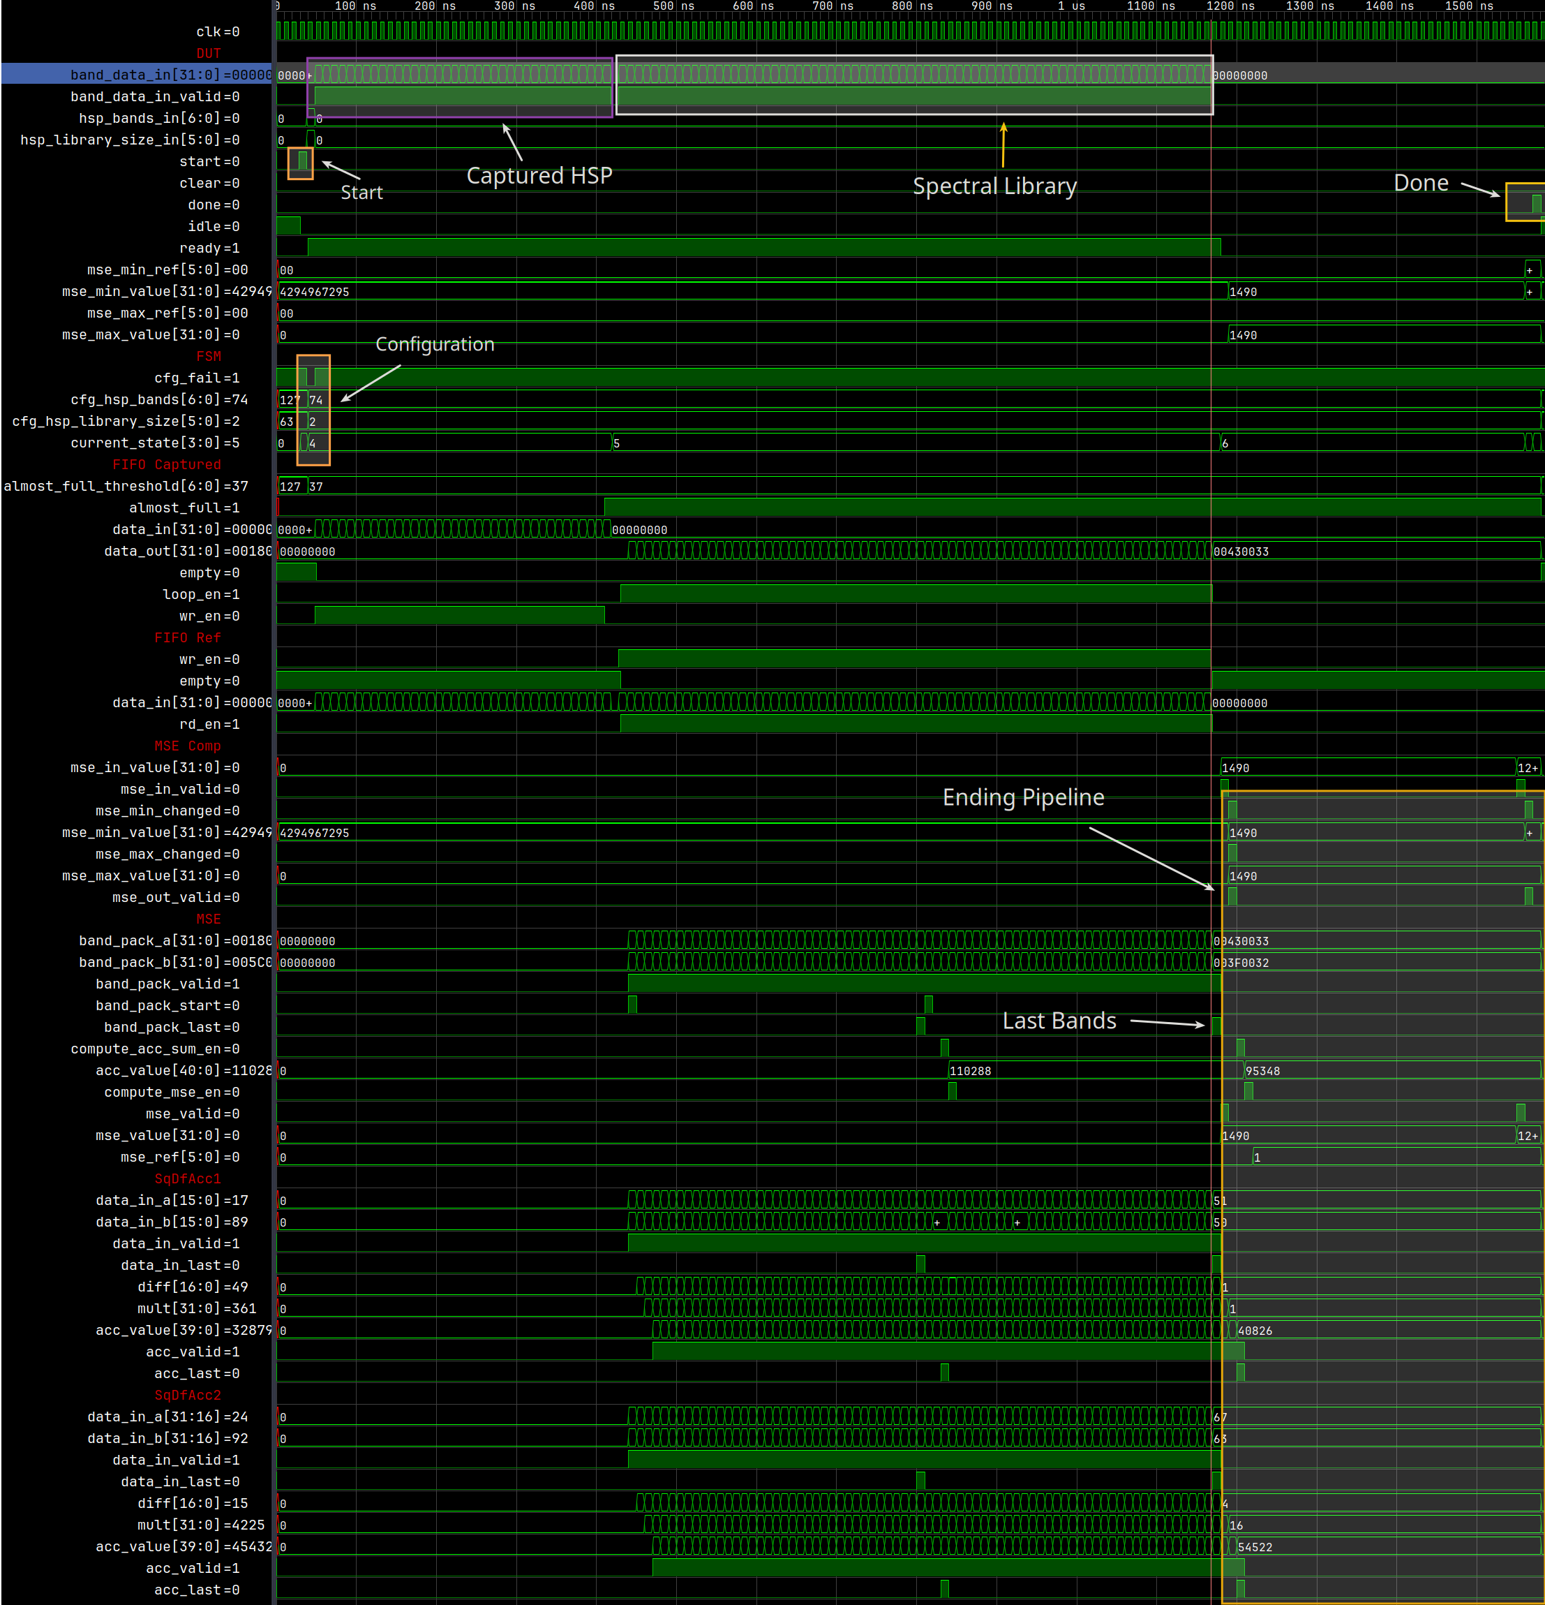This screenshot has width=1545, height=1605.
Task: Click the 500 ns mark on time ruler
Action: point(673,6)
